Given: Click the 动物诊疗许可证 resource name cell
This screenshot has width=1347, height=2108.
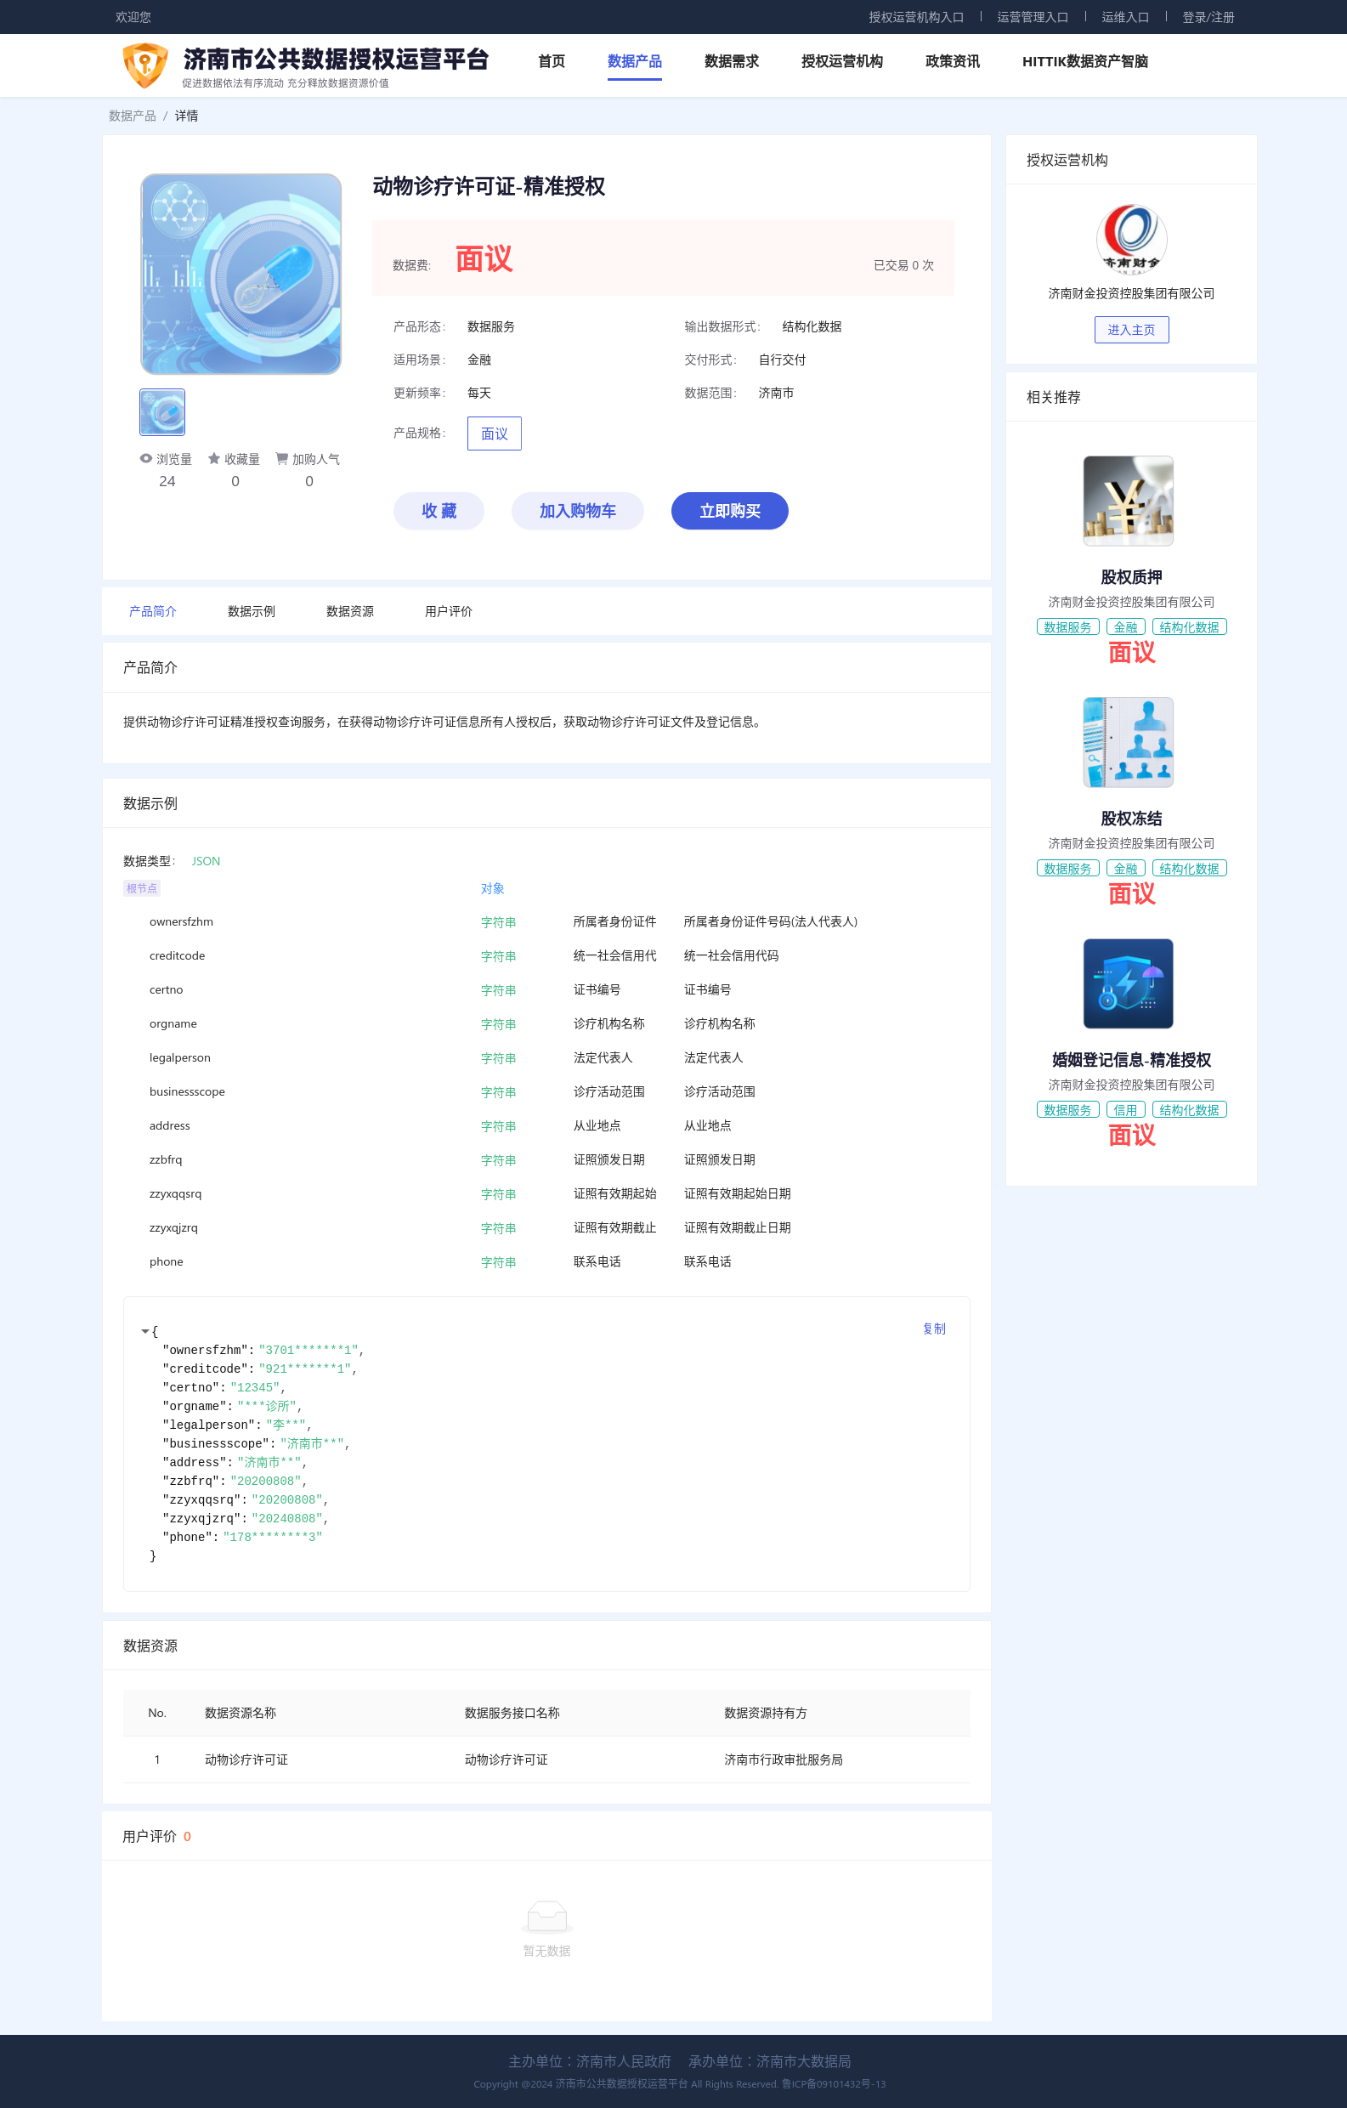Looking at the screenshot, I should (246, 1759).
